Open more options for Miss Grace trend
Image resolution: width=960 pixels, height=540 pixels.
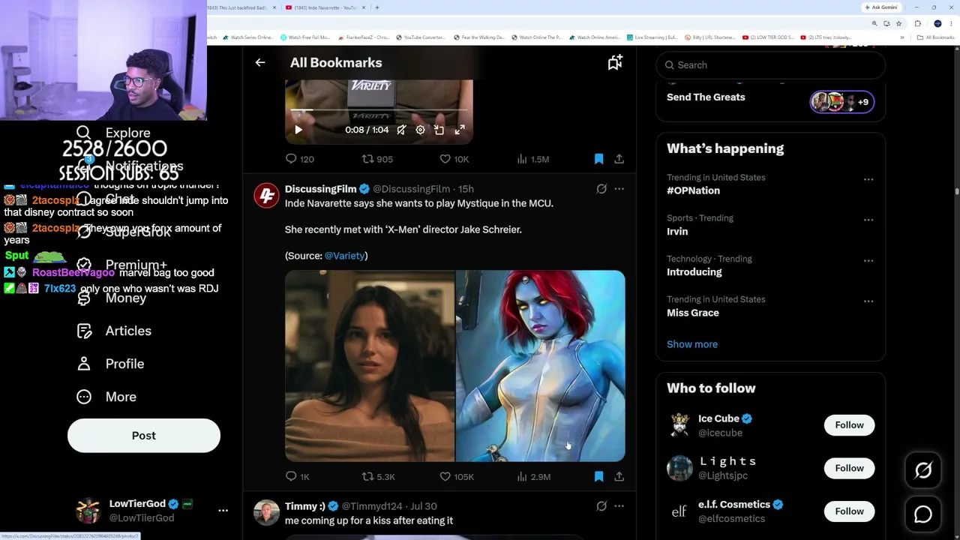868,301
